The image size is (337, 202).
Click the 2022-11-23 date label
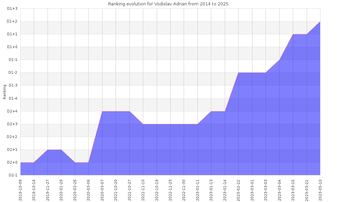[x=170, y=190]
